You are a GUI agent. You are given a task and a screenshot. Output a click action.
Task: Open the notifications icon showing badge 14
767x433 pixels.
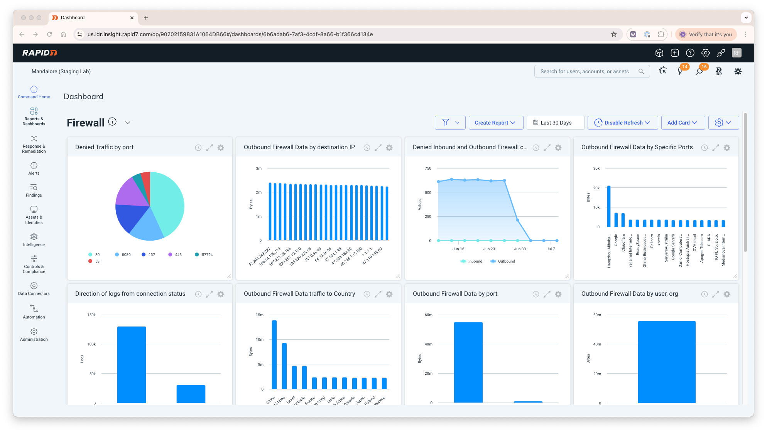click(681, 71)
